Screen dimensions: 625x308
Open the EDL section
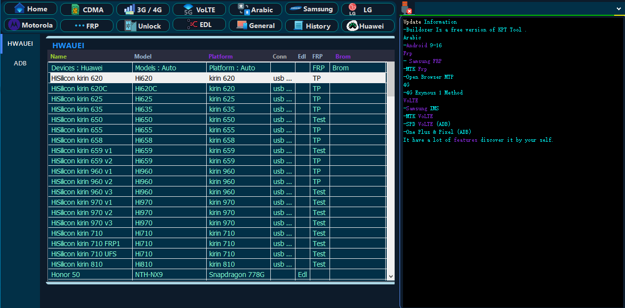point(199,24)
